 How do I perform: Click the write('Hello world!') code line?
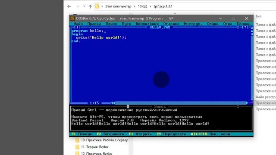point(101,37)
